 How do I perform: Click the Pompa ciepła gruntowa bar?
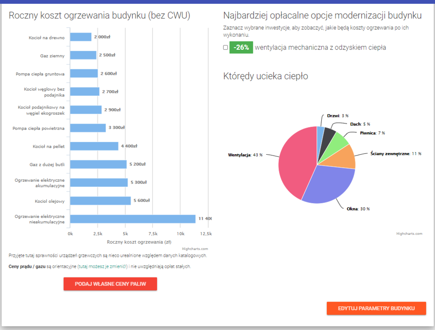pyautogui.click(x=84, y=73)
